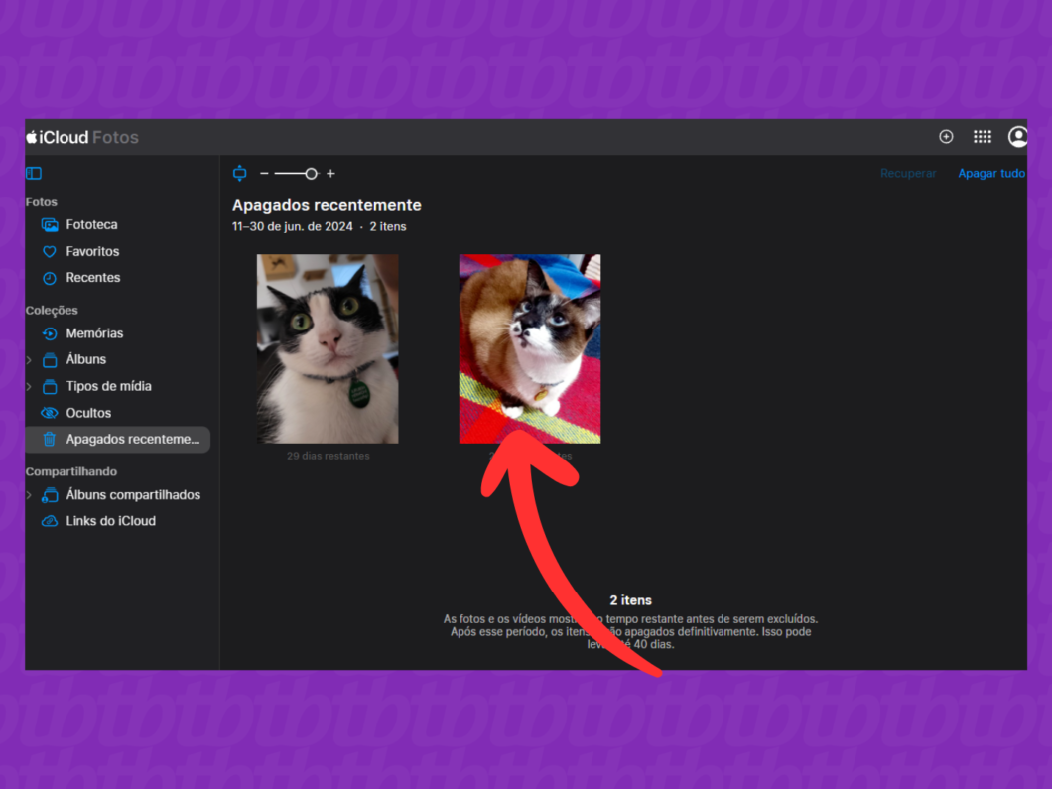Image resolution: width=1052 pixels, height=789 pixels.
Task: Click the Favoritos heart icon
Action: pyautogui.click(x=50, y=252)
